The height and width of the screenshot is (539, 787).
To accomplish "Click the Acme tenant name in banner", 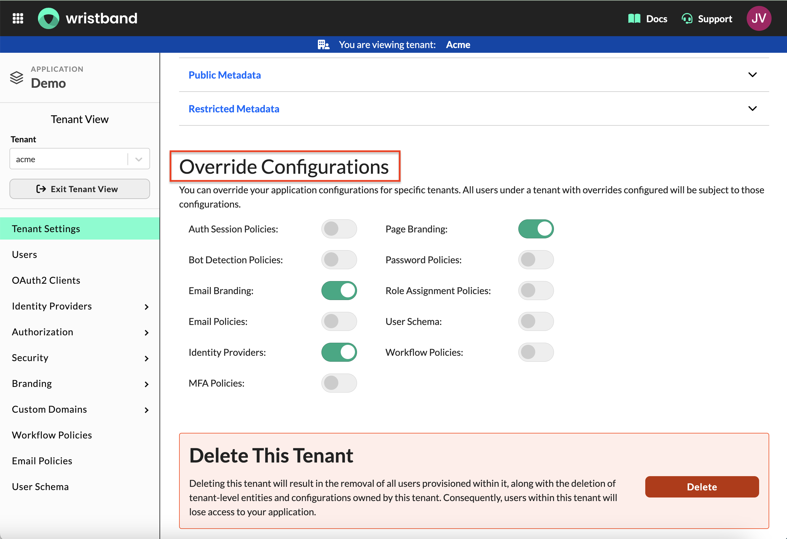I will click(458, 45).
